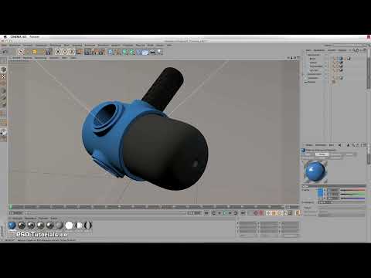The width and height of the screenshot is (371, 278).
Task: Click the model mode cube icon in left toolbar
Action: click(4, 69)
